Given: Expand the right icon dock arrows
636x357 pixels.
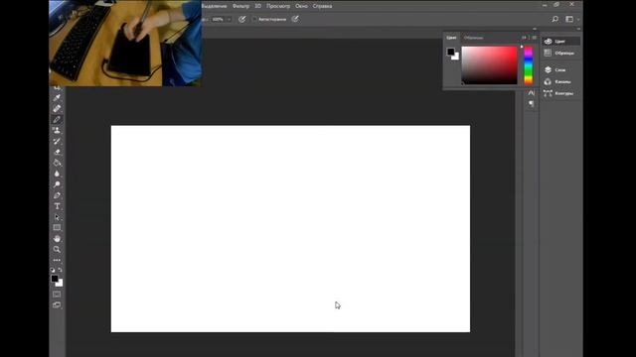Looking at the screenshot, I should 578,29.
